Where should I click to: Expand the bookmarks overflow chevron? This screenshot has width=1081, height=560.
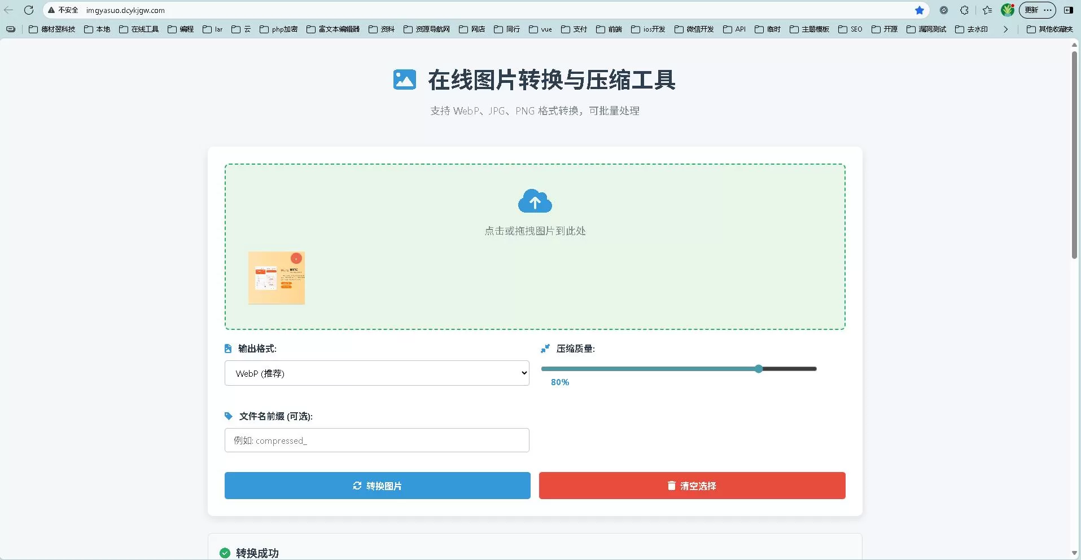pyautogui.click(x=1005, y=29)
